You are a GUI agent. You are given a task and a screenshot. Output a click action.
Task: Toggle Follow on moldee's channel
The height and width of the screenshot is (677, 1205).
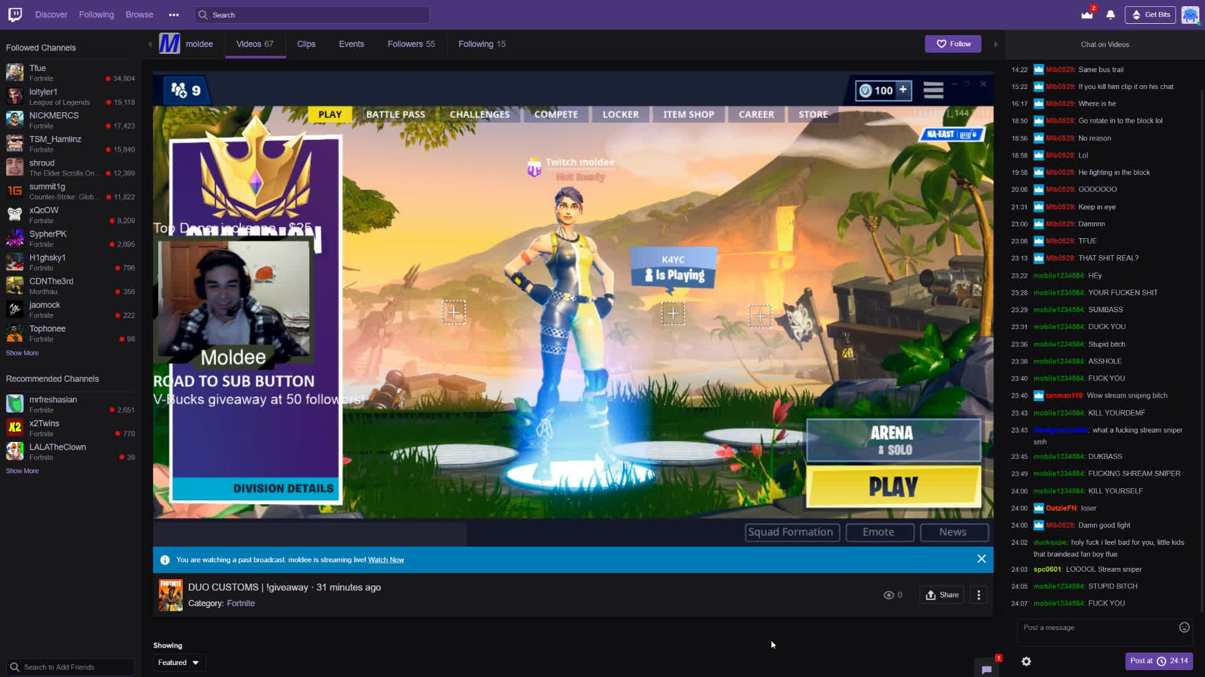coord(953,44)
